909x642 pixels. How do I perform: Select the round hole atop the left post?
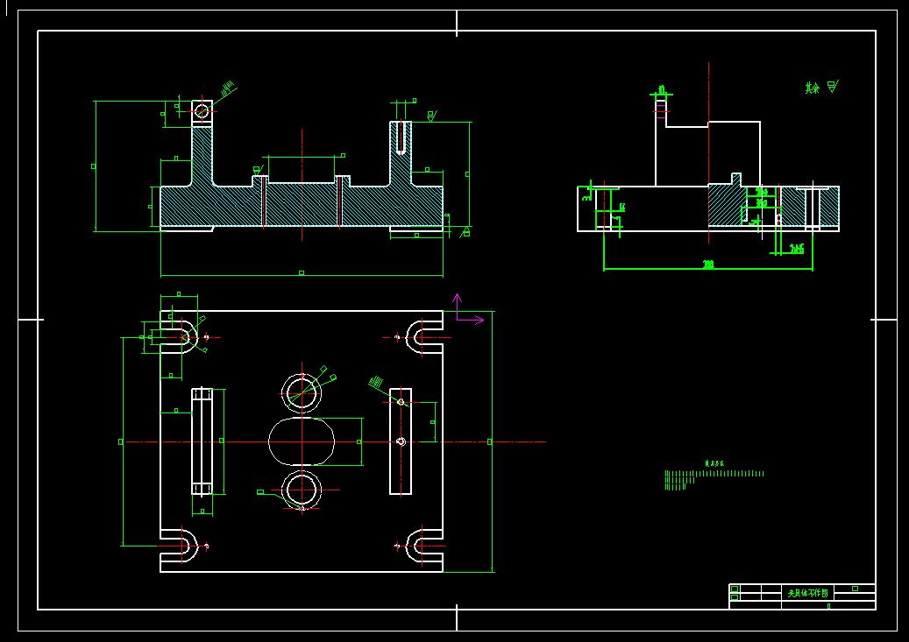point(202,110)
